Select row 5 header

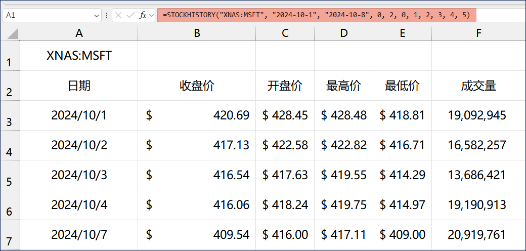pyautogui.click(x=10, y=176)
